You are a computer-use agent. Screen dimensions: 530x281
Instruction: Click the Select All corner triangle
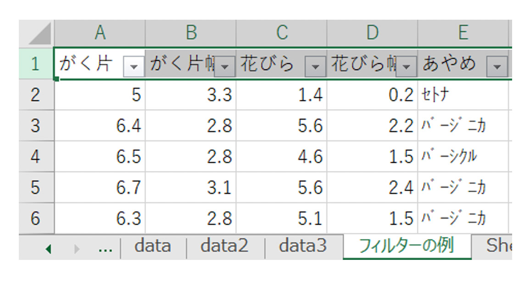click(x=36, y=33)
